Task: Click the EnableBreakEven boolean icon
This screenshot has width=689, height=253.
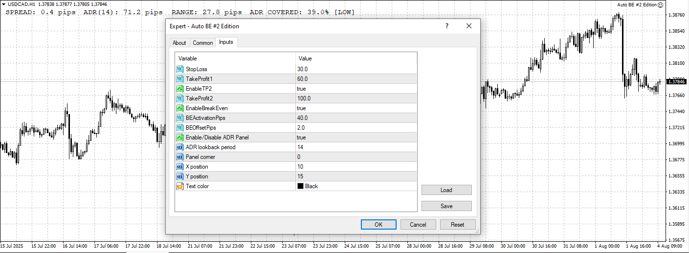Action: point(179,108)
